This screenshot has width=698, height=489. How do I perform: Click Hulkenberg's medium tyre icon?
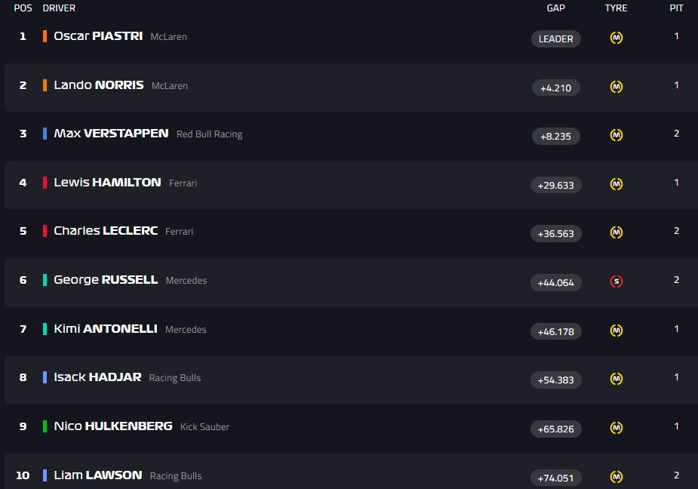(x=617, y=428)
